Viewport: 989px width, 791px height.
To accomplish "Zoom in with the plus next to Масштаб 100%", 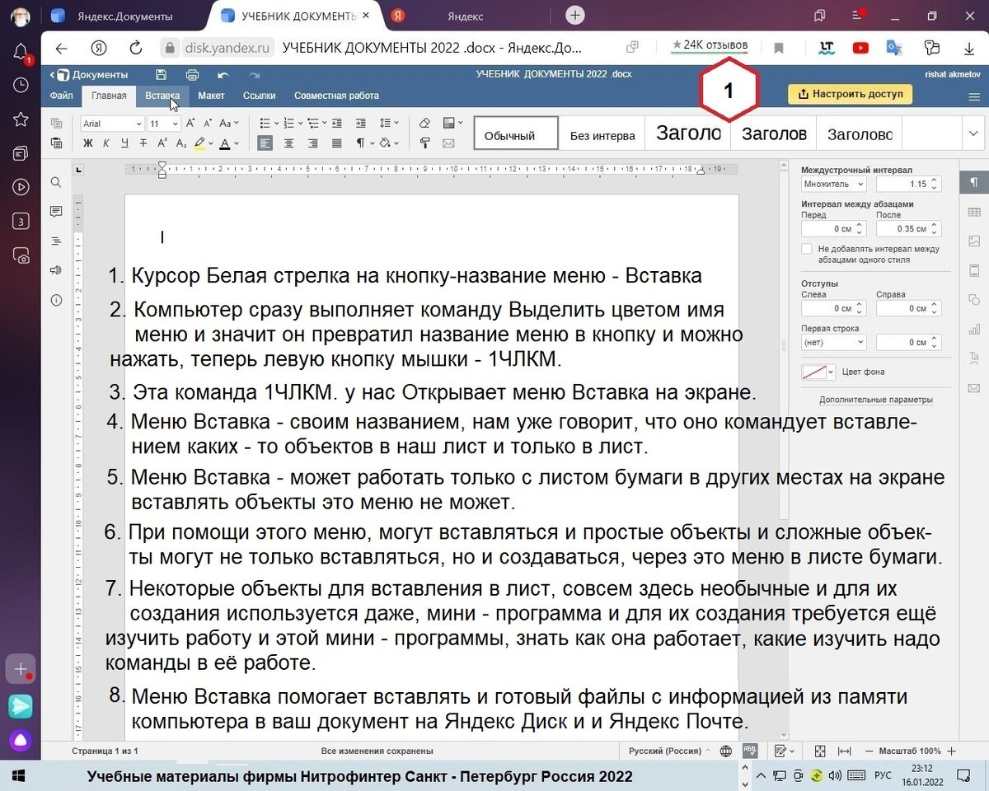I will (952, 751).
